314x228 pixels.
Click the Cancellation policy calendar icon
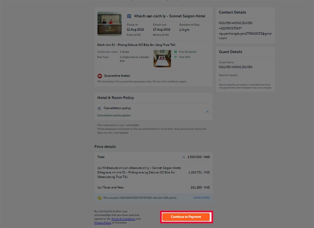(x=99, y=108)
